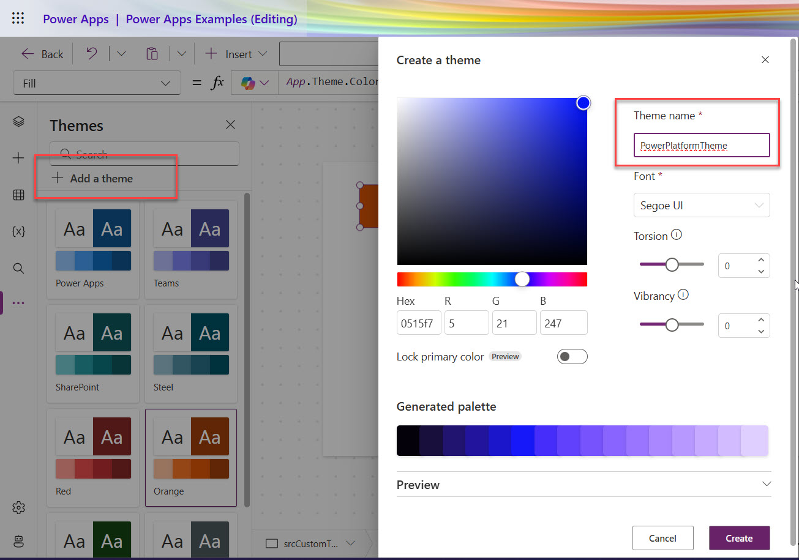
Task: Increase the Vibrancy value stepper
Action: pyautogui.click(x=761, y=319)
